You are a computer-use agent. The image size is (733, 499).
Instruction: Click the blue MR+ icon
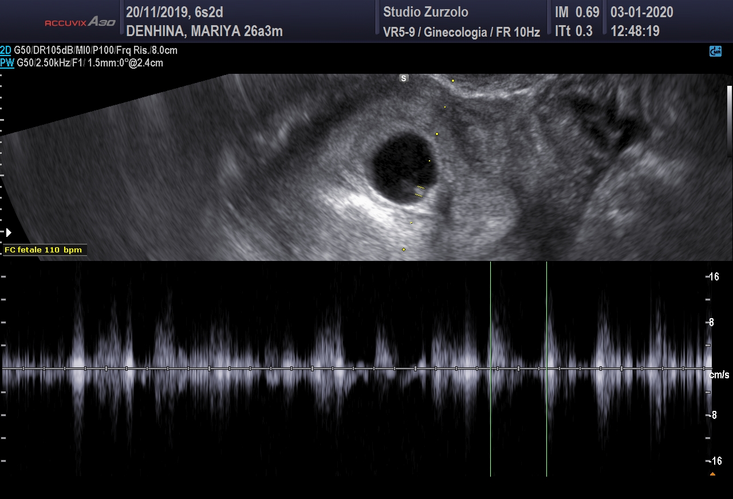[715, 52]
